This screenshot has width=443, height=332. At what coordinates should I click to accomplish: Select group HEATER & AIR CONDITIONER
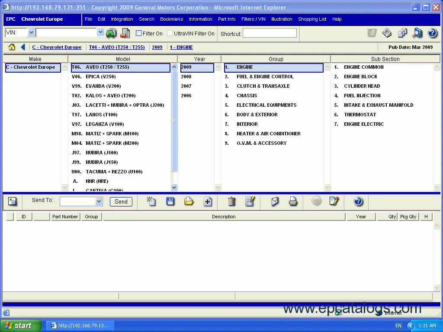click(273, 134)
